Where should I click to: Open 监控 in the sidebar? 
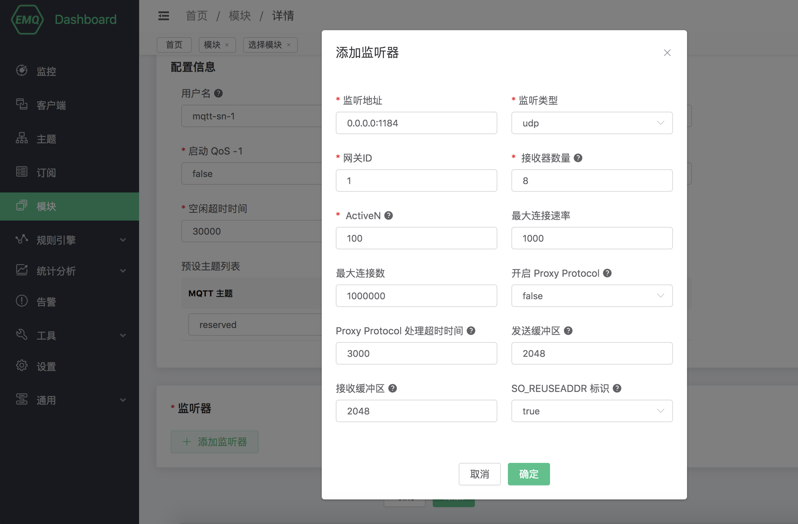pyautogui.click(x=46, y=71)
